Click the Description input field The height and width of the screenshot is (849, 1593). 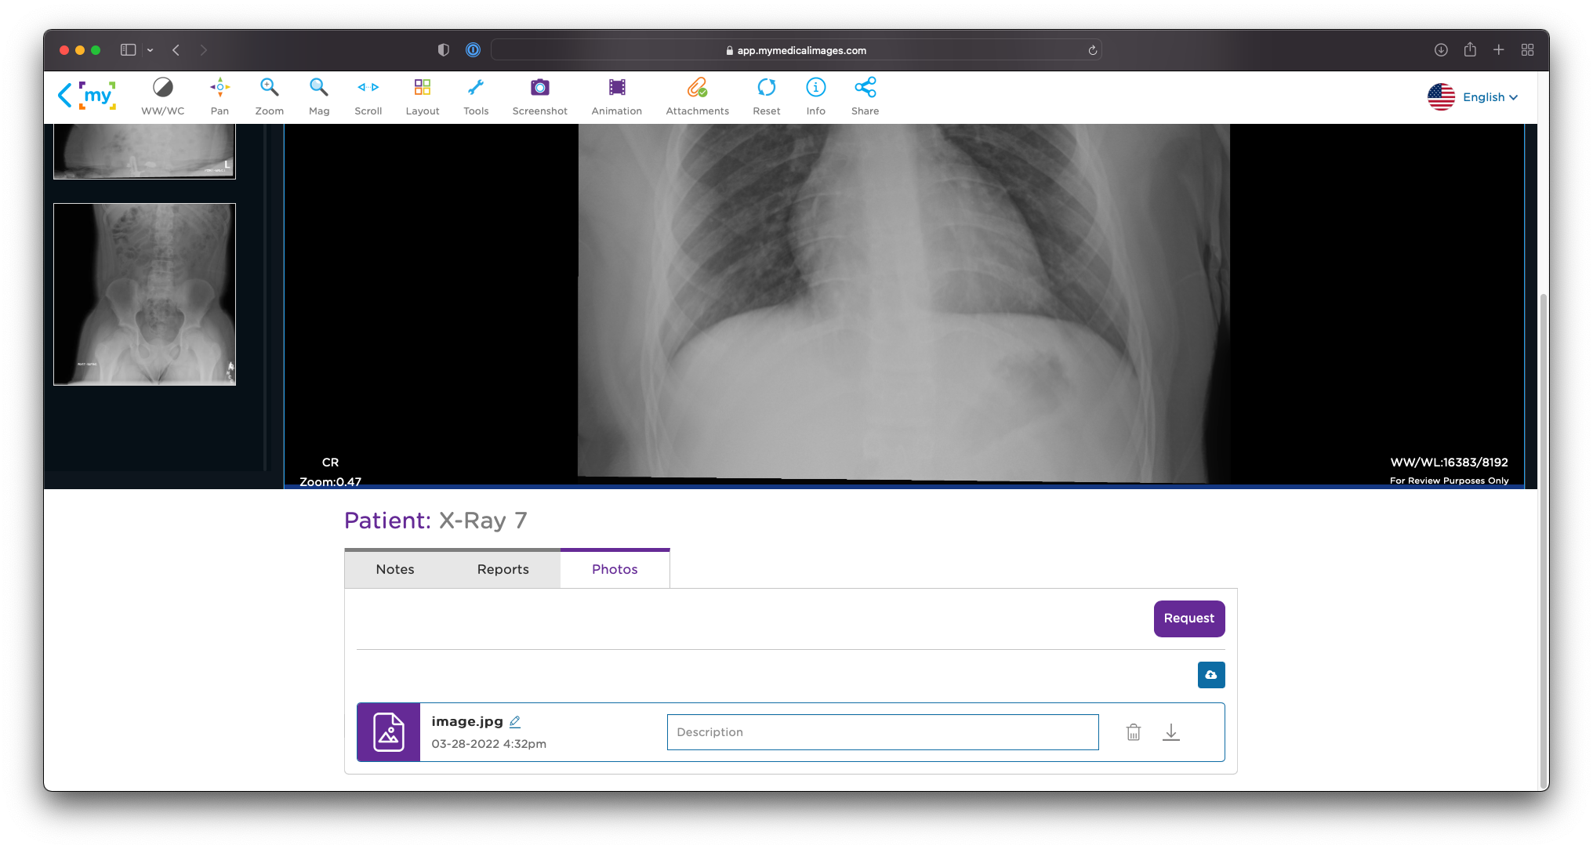(x=882, y=732)
